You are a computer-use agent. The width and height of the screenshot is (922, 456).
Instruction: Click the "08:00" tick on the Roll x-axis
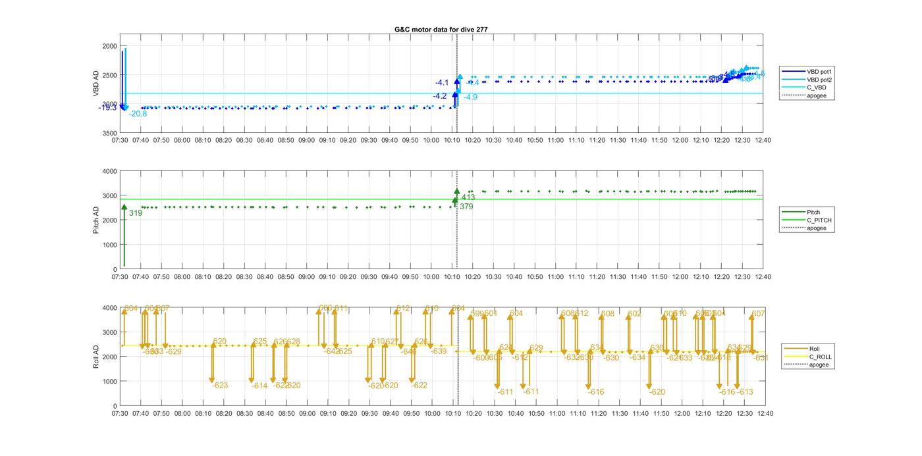point(182,414)
